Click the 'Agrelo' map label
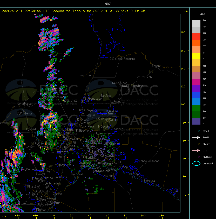The width and height of the screenshot is (216, 219). (x=63, y=156)
